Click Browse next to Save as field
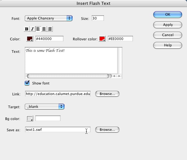The width and height of the screenshot is (187, 160). (x=107, y=130)
